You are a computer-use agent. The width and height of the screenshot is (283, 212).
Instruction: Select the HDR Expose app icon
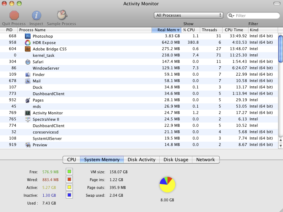(28, 43)
